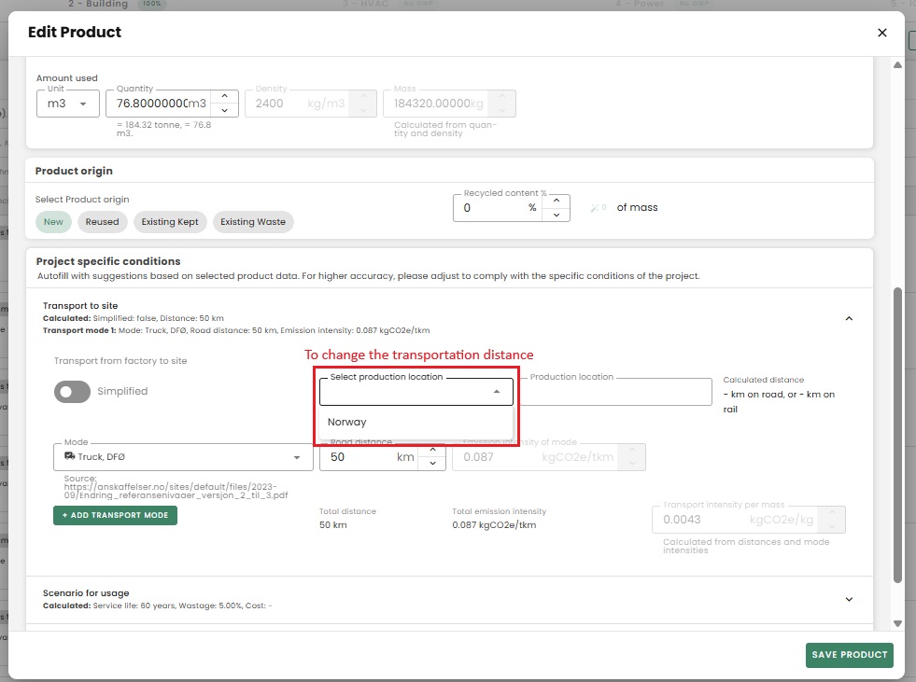The image size is (916, 682).
Task: Decrease Road distance using down arrow
Action: pyautogui.click(x=430, y=464)
